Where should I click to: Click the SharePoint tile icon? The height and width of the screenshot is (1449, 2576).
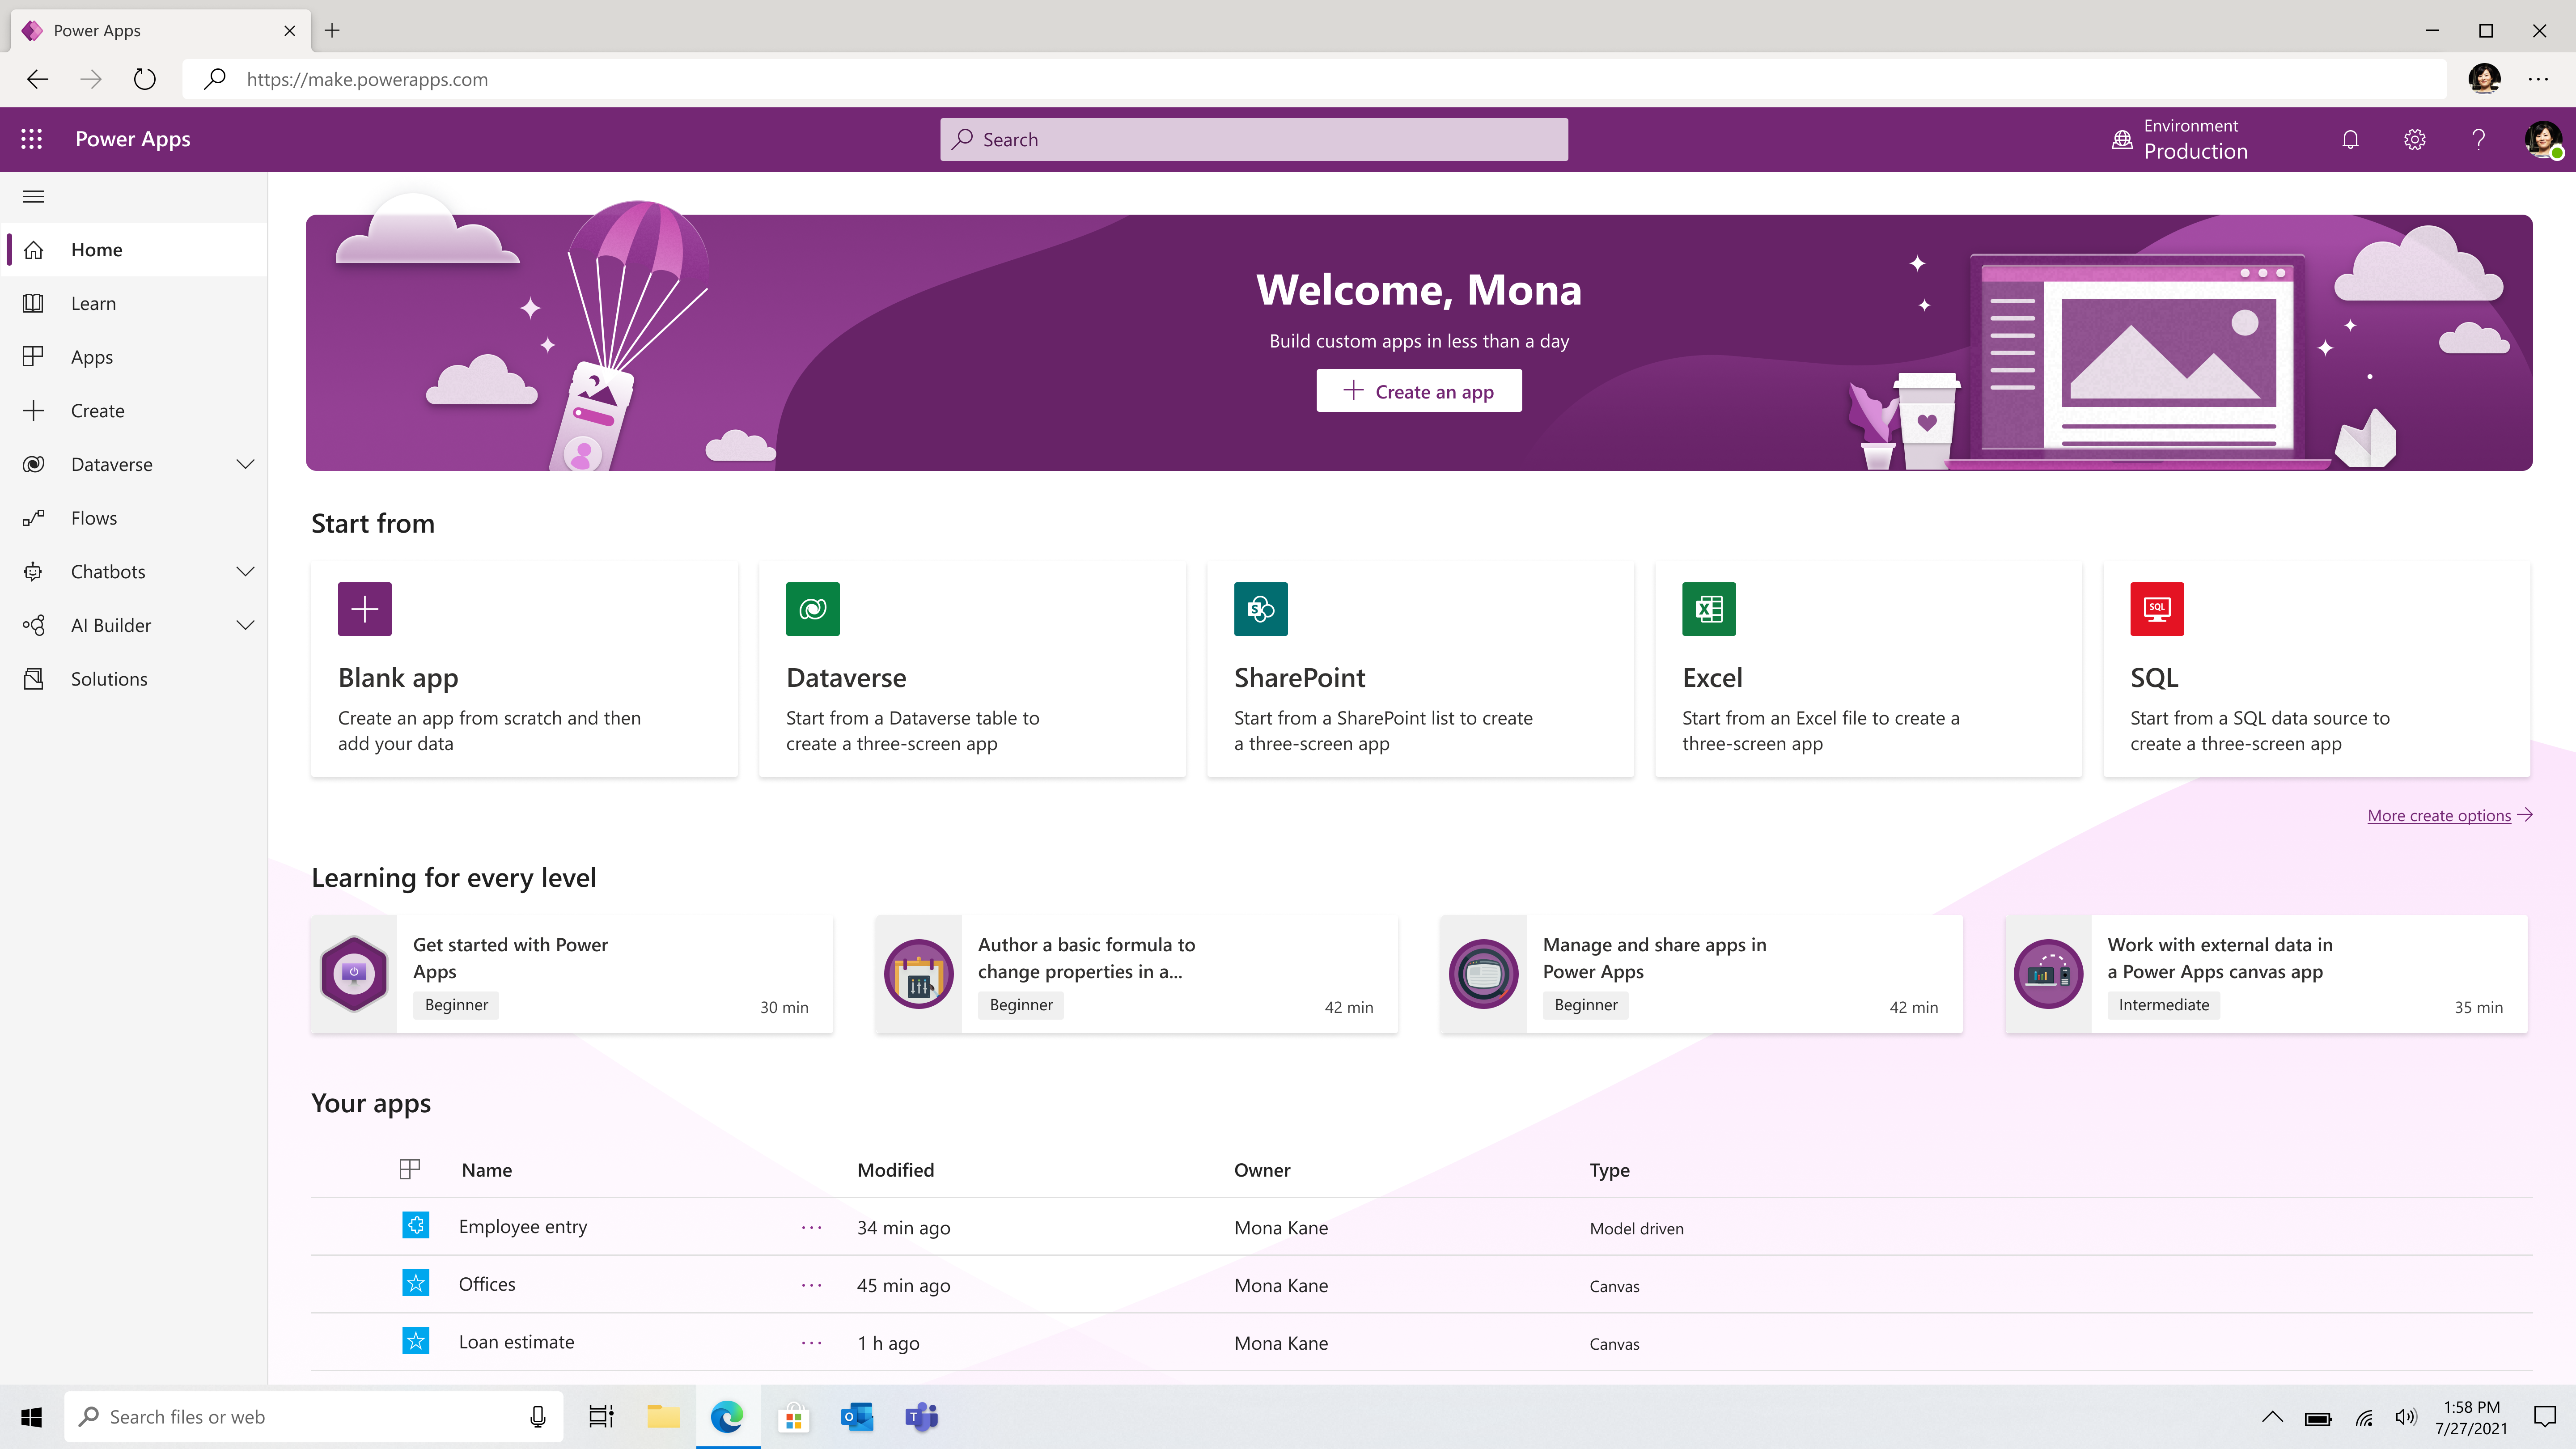(1260, 608)
